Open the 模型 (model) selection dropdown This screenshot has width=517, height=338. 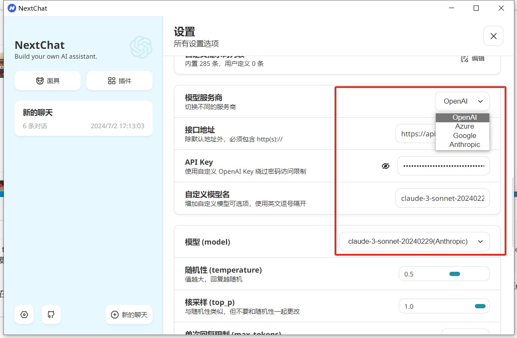(x=415, y=242)
